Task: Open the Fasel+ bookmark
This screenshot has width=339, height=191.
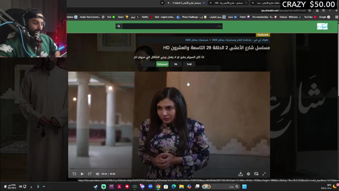Action: 123,17
